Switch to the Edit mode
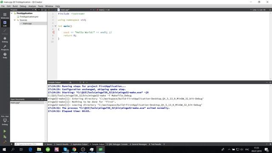 (x=5, y=24)
